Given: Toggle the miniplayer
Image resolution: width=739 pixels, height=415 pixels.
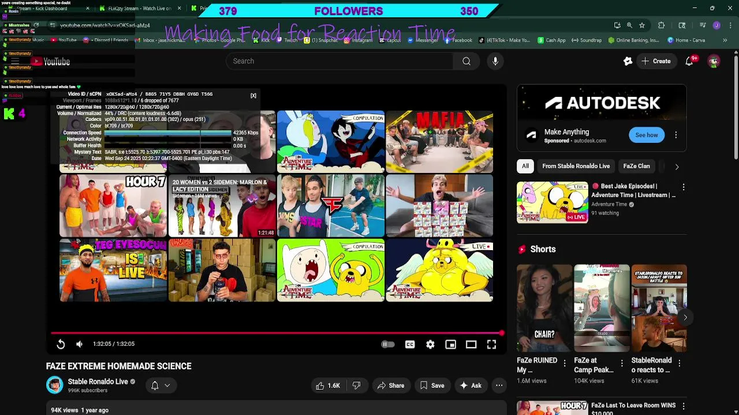Looking at the screenshot, I should pos(451,344).
